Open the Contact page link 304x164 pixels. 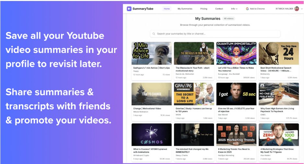click(219, 9)
